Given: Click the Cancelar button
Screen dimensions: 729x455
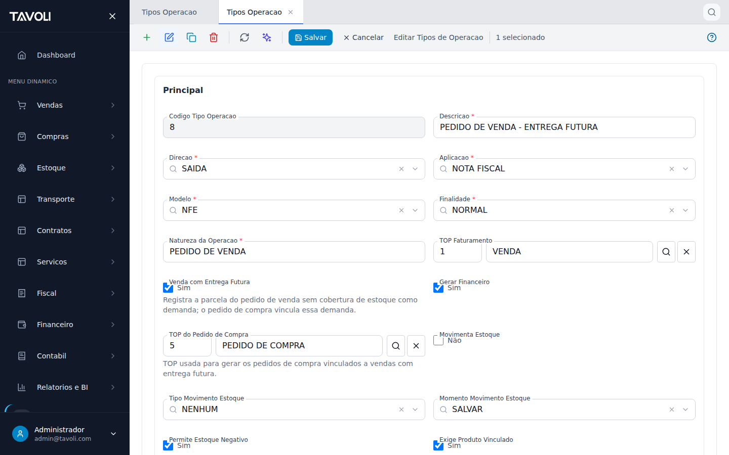Looking at the screenshot, I should [x=363, y=37].
